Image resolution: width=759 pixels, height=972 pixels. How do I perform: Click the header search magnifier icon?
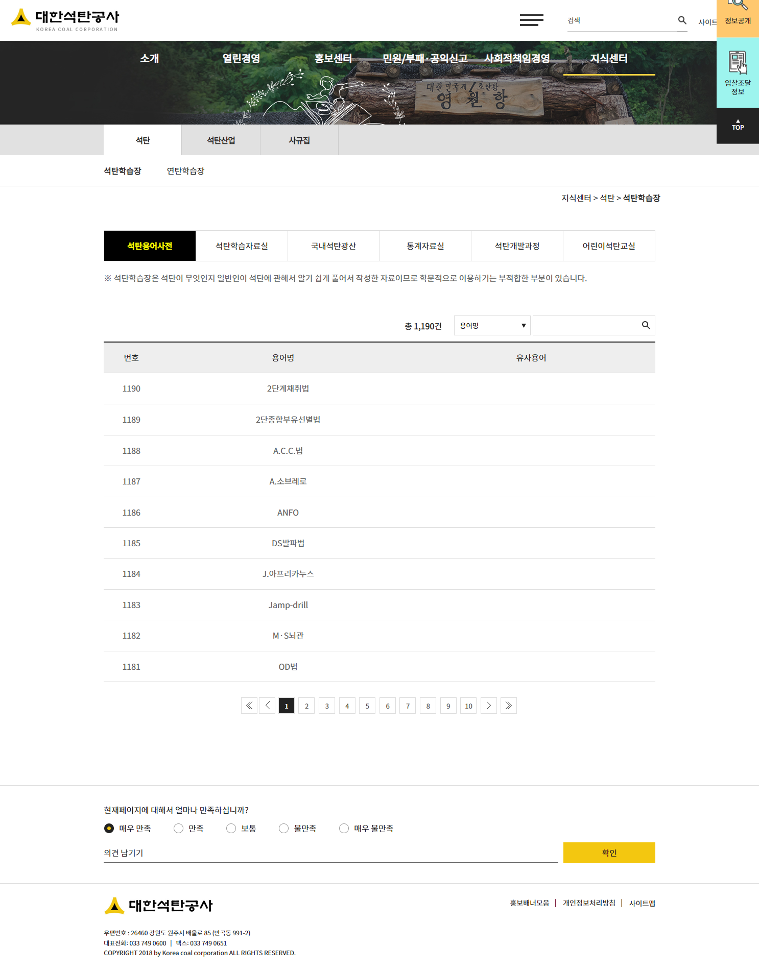click(x=682, y=20)
